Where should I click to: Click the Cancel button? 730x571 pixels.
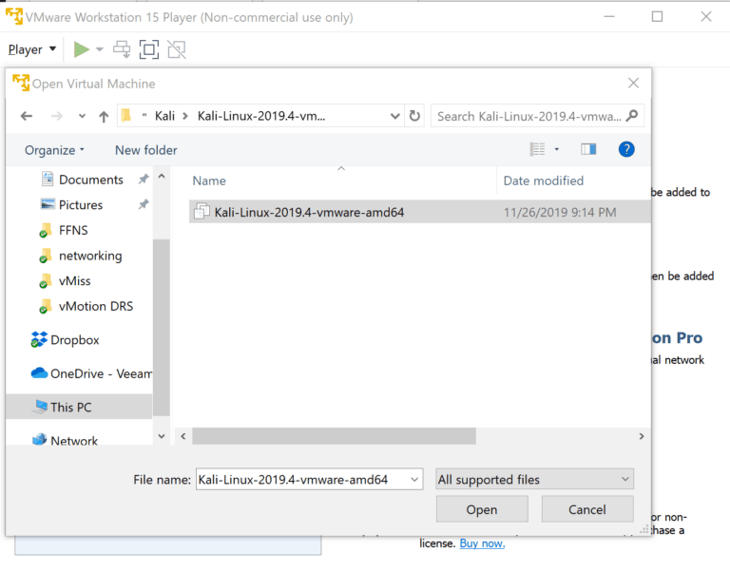pos(586,509)
